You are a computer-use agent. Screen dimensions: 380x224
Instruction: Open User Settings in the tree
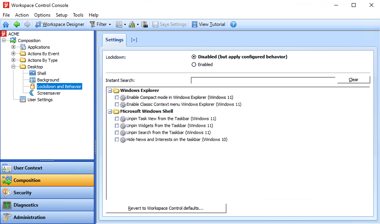pyautogui.click(x=40, y=100)
